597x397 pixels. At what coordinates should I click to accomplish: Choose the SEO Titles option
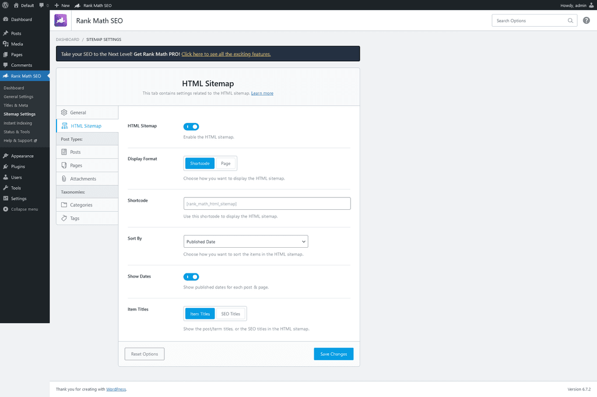pos(231,314)
